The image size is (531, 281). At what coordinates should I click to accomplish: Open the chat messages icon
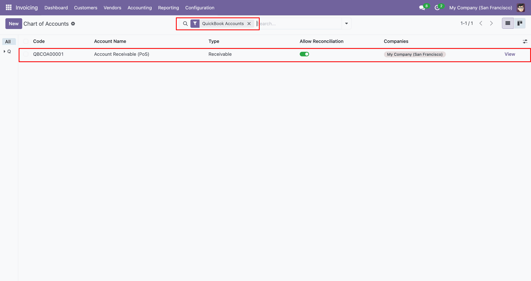(422, 8)
